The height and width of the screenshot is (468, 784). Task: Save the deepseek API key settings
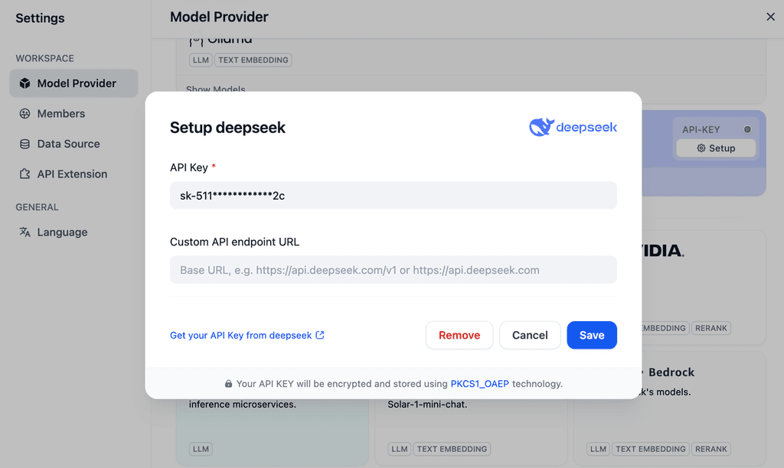[x=592, y=335]
